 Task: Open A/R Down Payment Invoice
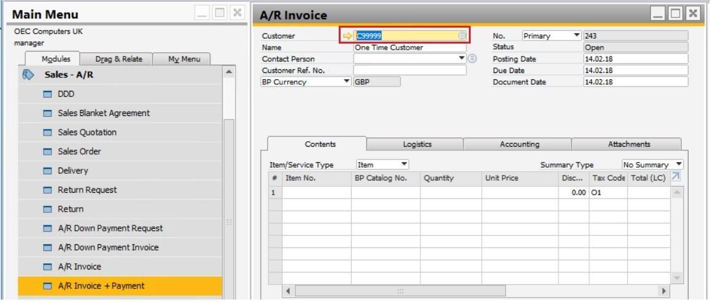(120, 247)
